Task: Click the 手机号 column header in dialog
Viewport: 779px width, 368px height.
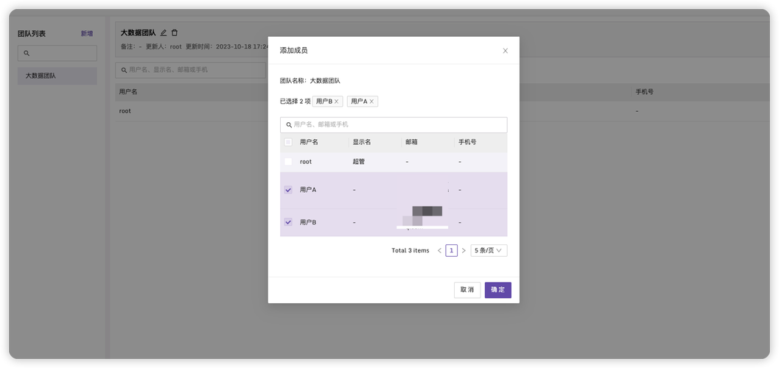Action: click(x=467, y=142)
